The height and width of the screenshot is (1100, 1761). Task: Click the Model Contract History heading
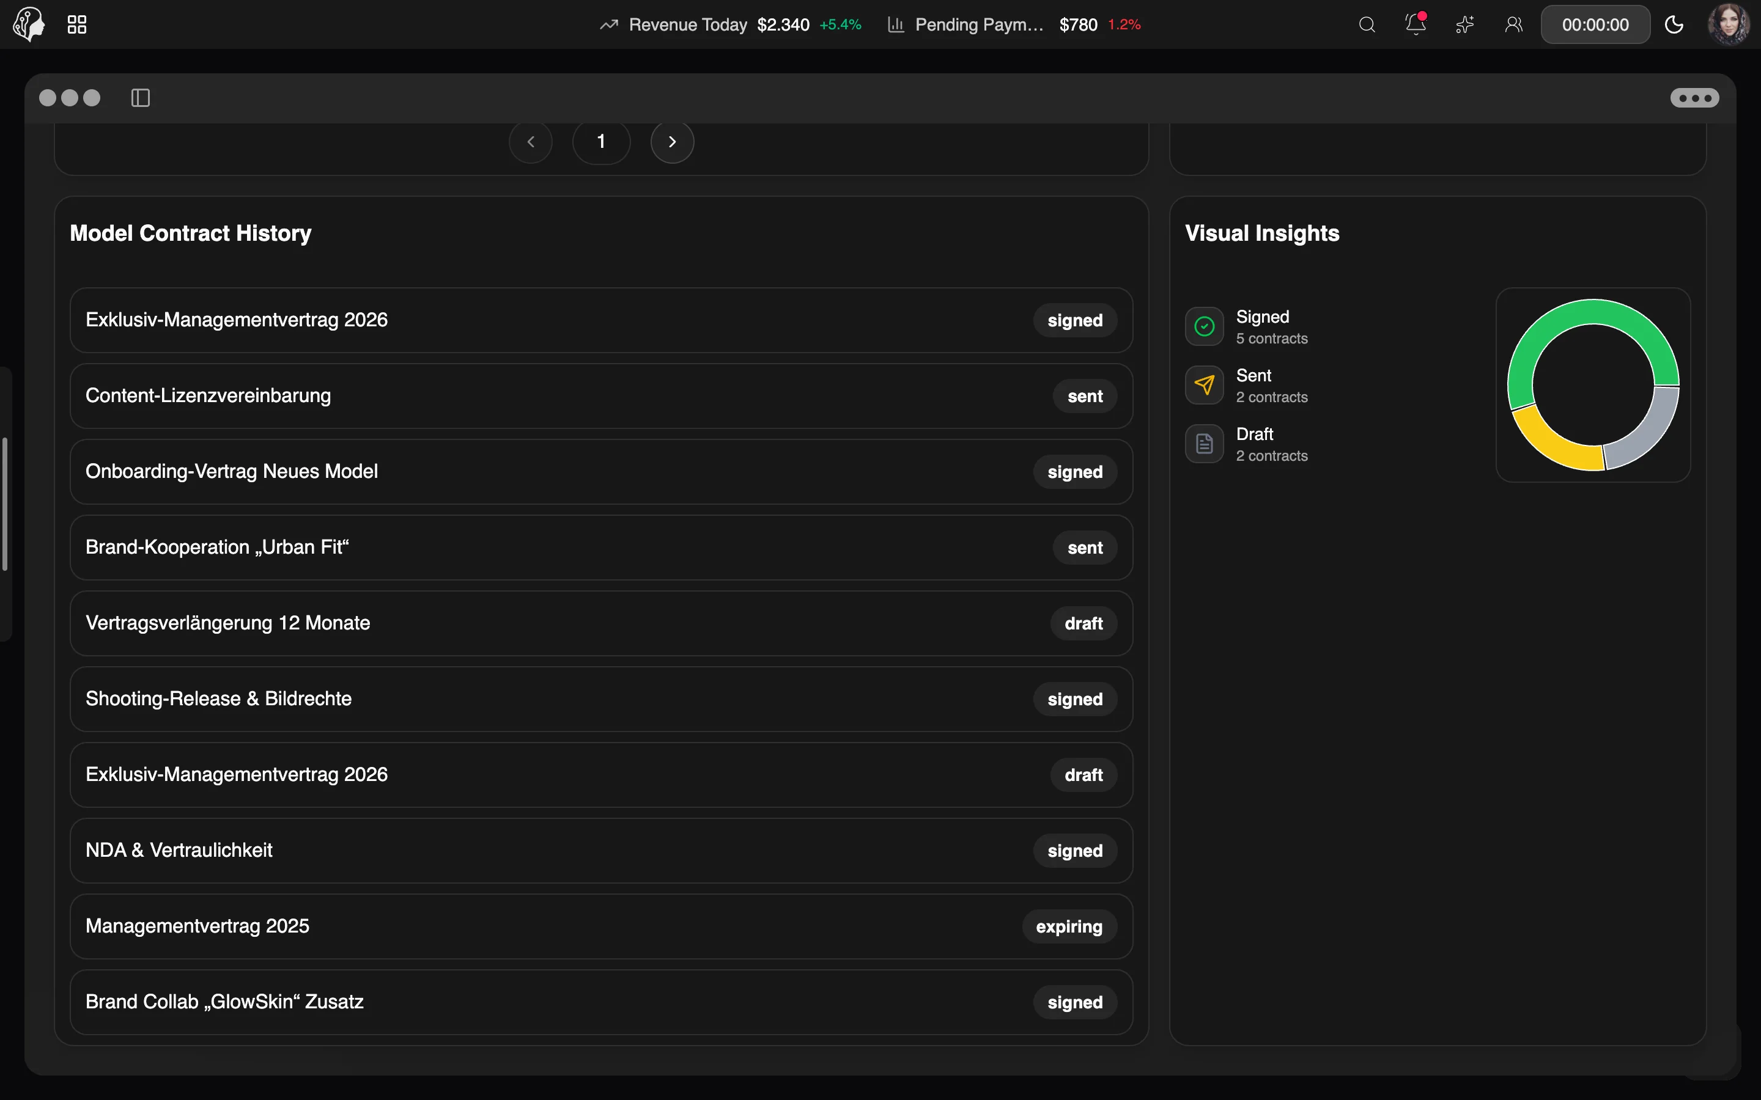tap(191, 233)
